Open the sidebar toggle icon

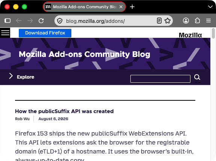coord(8,21)
